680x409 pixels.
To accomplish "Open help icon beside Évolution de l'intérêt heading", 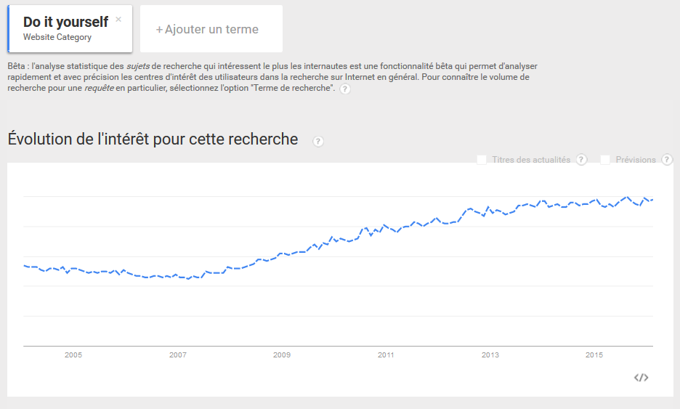I will [318, 142].
